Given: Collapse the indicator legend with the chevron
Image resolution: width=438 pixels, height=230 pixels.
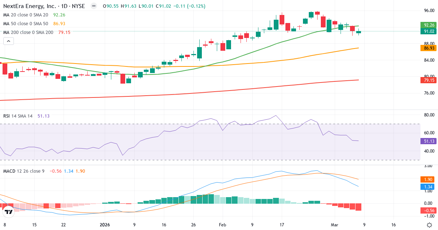Looking at the screenshot, I should click(x=8, y=41).
